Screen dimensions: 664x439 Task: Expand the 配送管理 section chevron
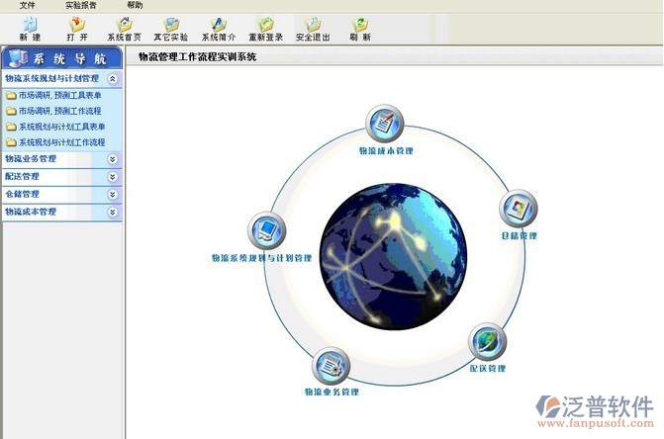[x=112, y=176]
